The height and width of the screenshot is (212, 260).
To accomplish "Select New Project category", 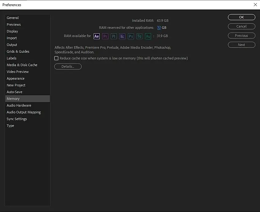I will point(28,85).
